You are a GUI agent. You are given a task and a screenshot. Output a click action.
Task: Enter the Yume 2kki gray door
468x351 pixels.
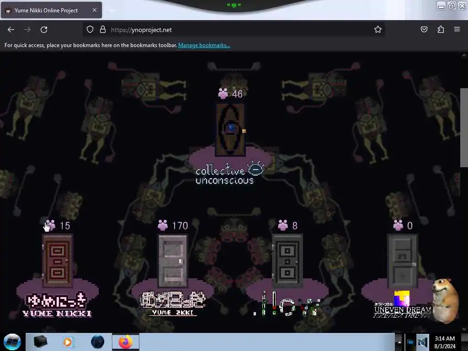(173, 261)
